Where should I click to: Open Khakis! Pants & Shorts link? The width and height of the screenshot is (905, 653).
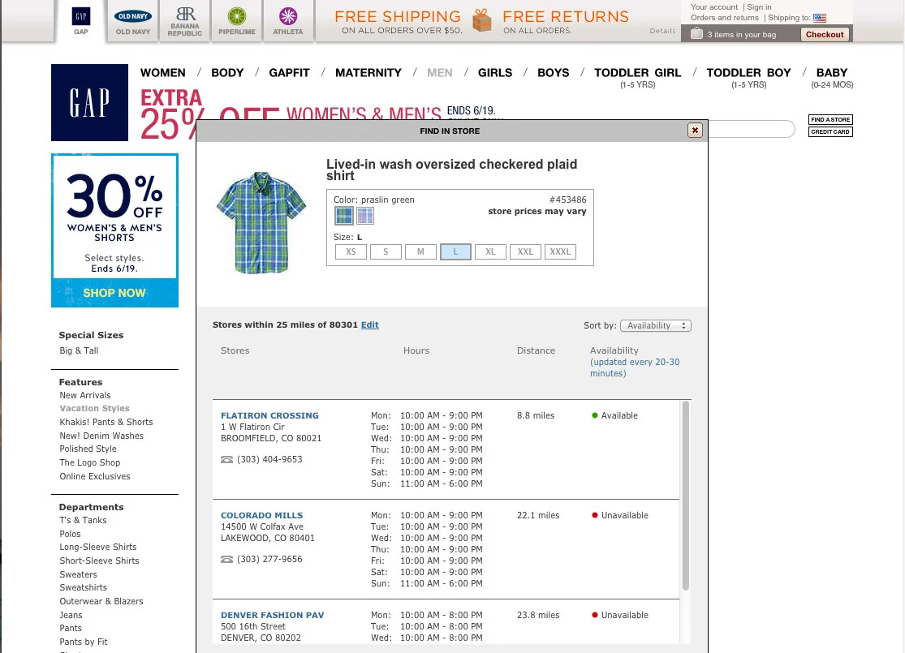(106, 423)
